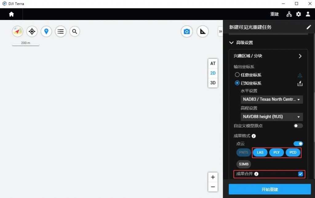This screenshot has height=198, width=315.
Task: Maximize the DJI Terra window
Action: [297, 4]
